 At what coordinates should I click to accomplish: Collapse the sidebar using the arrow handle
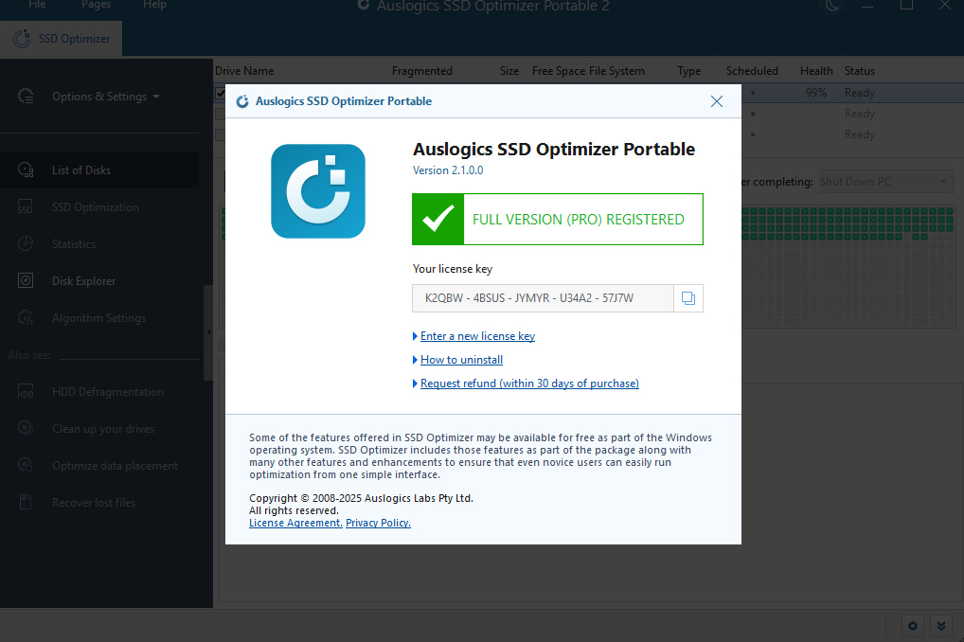[208, 332]
